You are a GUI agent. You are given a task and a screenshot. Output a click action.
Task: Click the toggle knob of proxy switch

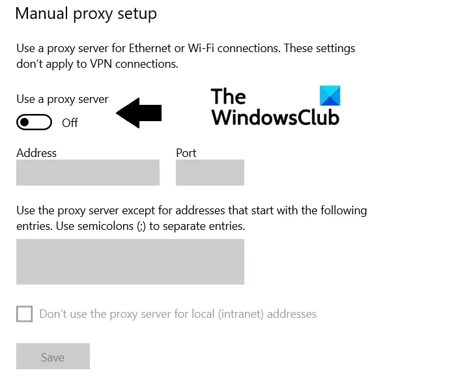pos(25,122)
